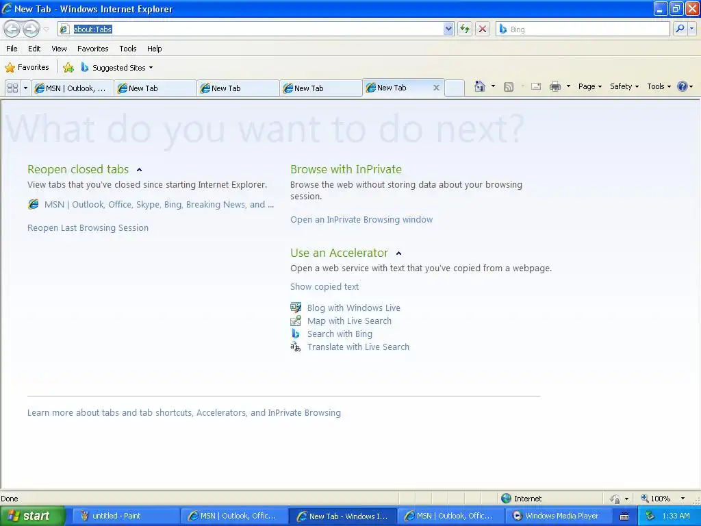The height and width of the screenshot is (526, 701).
Task: Click into the Bing search box
Action: click(x=583, y=29)
